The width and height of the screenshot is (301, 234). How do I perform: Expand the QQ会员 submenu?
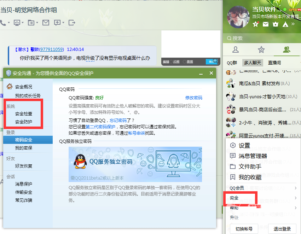263,188
